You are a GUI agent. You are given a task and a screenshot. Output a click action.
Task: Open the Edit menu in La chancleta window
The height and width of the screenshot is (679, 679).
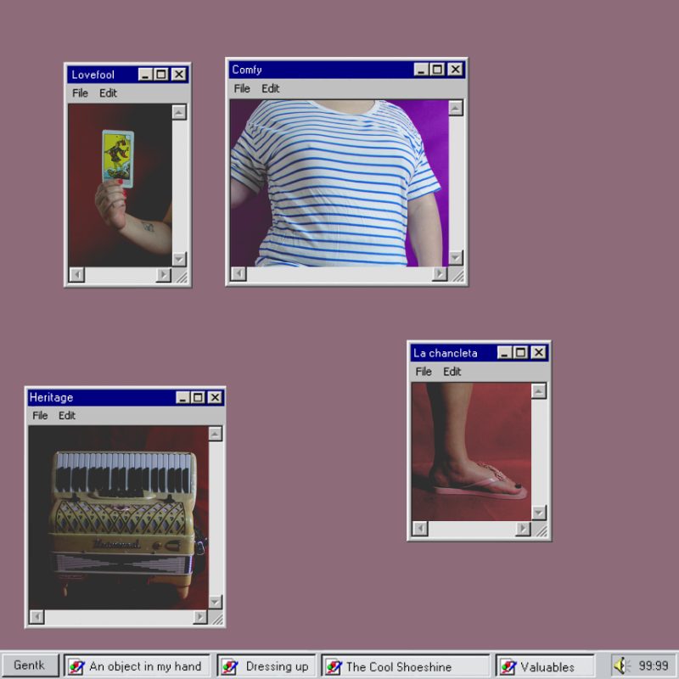(452, 372)
